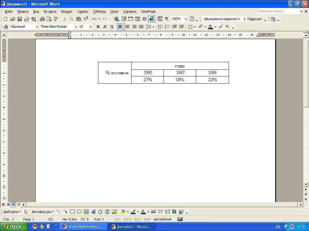This screenshot has width=309, height=231.
Task: Click EN language indicator
Action: coord(278,227)
